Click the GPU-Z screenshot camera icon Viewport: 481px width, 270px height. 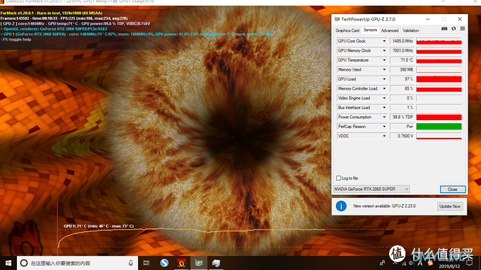point(444,28)
